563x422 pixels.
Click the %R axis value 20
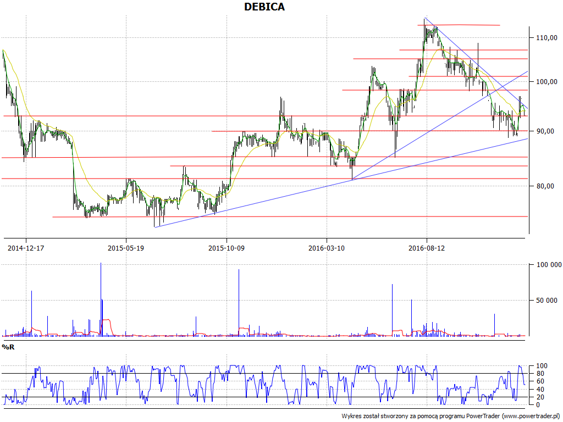(540, 397)
